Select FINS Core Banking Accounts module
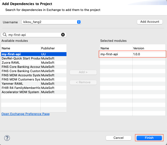This screenshot has width=167, height=145. pyautogui.click(x=34, y=67)
